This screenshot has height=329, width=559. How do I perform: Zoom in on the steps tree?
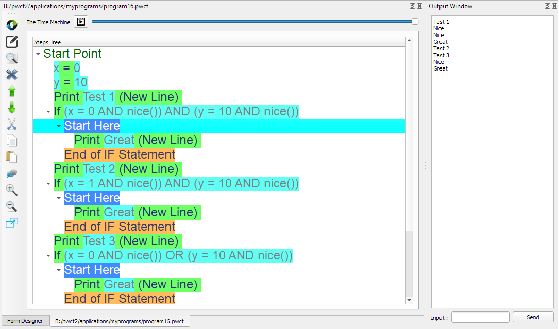click(x=11, y=190)
